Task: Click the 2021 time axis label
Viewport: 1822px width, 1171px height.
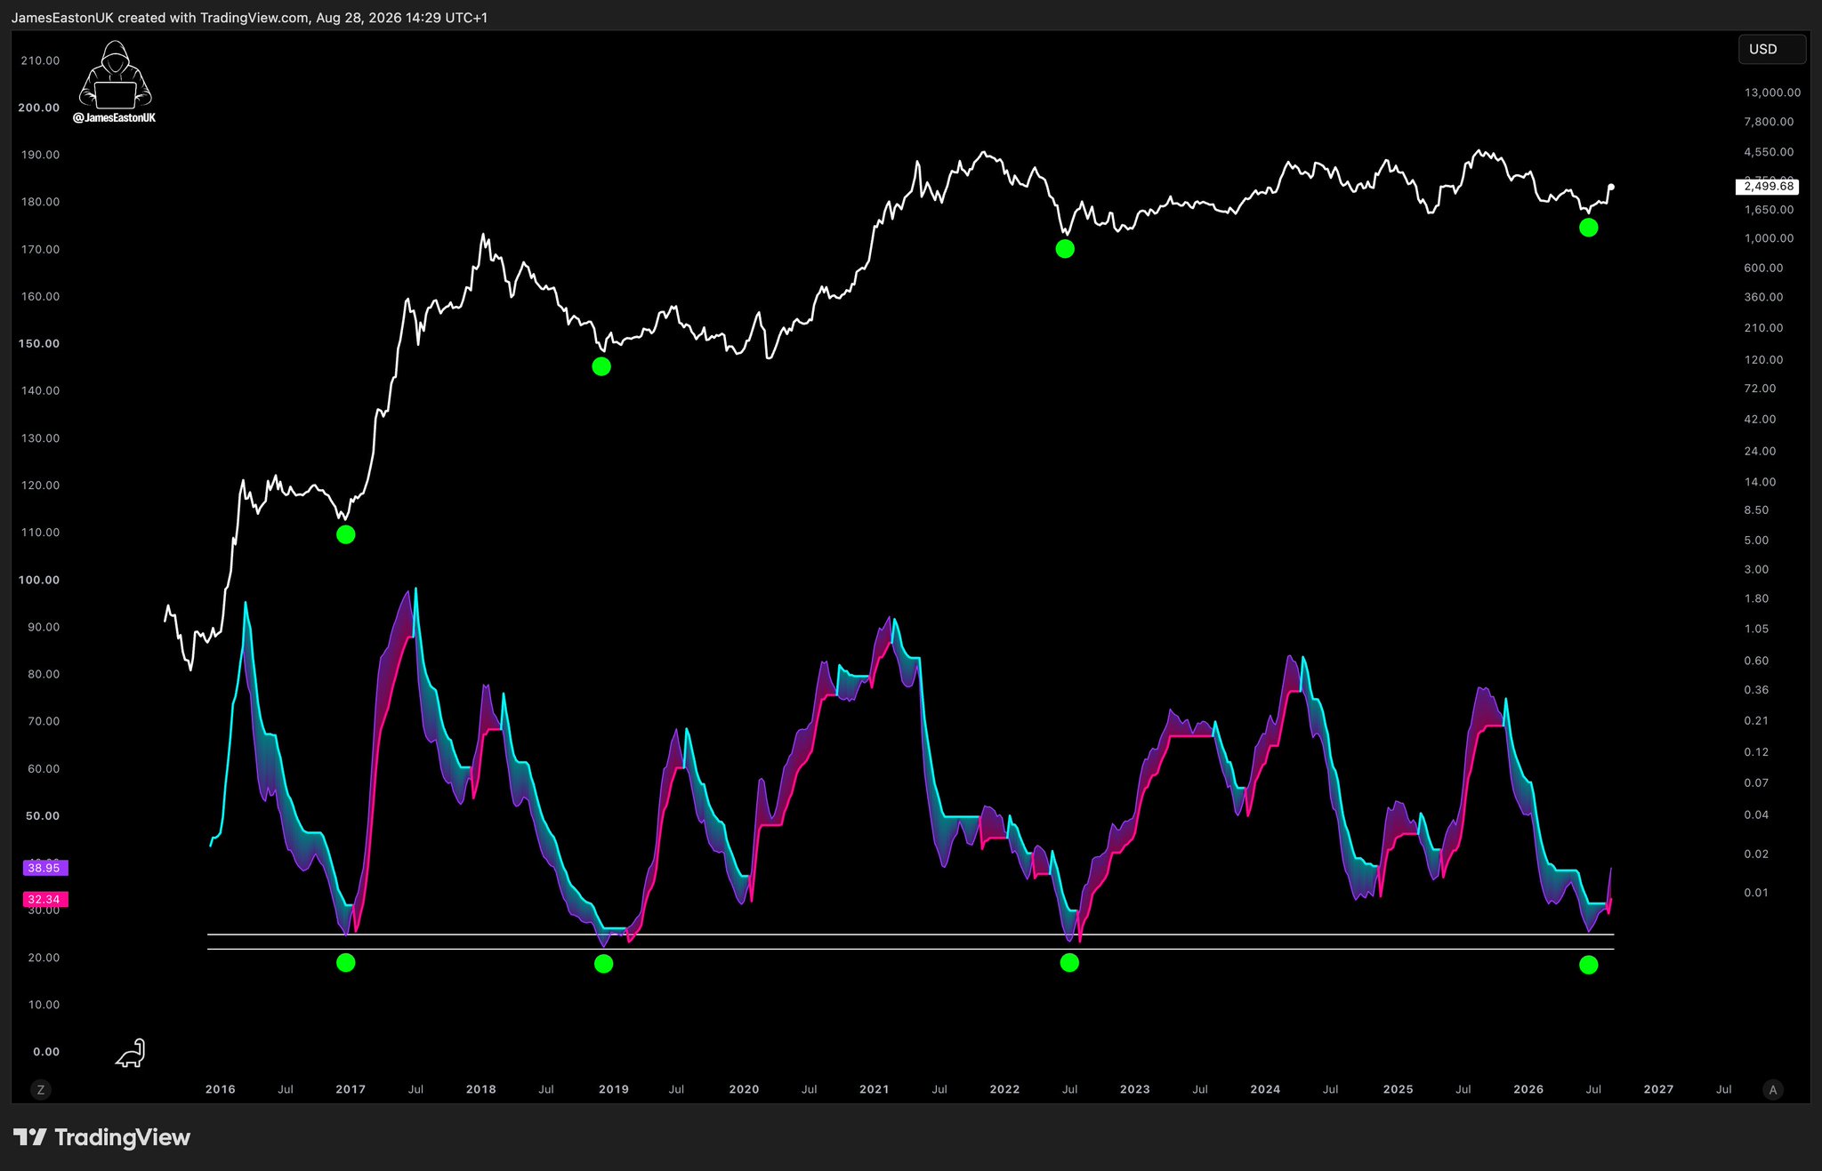Action: pyautogui.click(x=875, y=1089)
